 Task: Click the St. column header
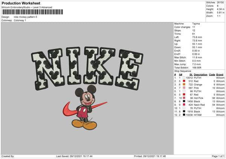tap(191, 74)
